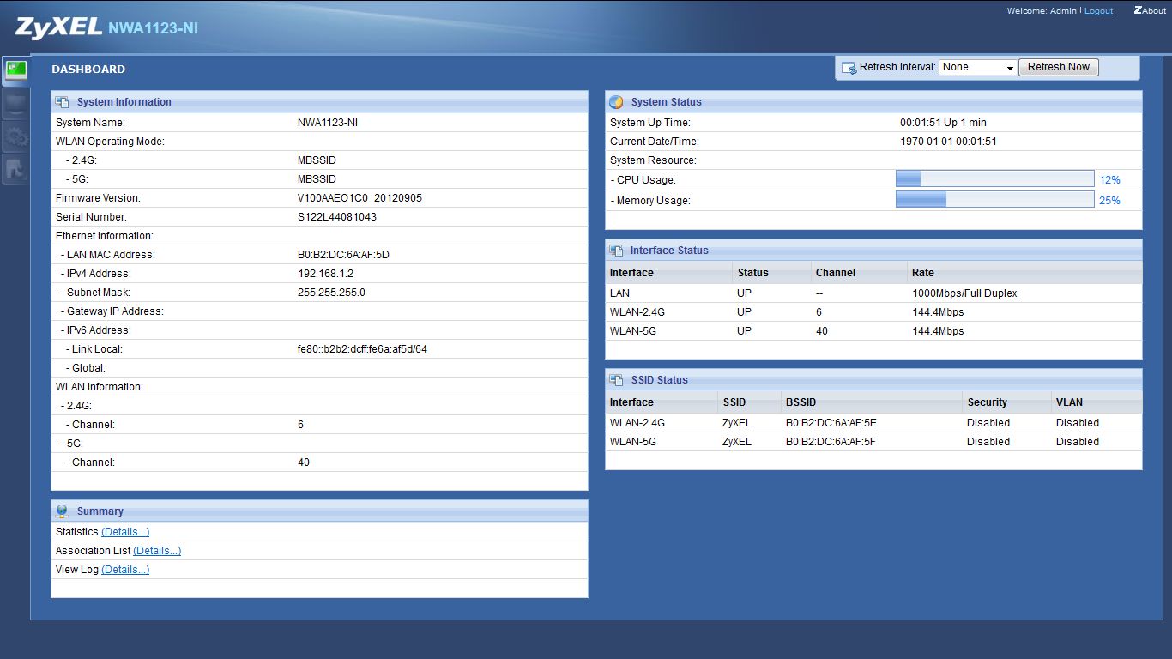Click the DASHBOARD page title
This screenshot has width=1172, height=659.
(88, 70)
